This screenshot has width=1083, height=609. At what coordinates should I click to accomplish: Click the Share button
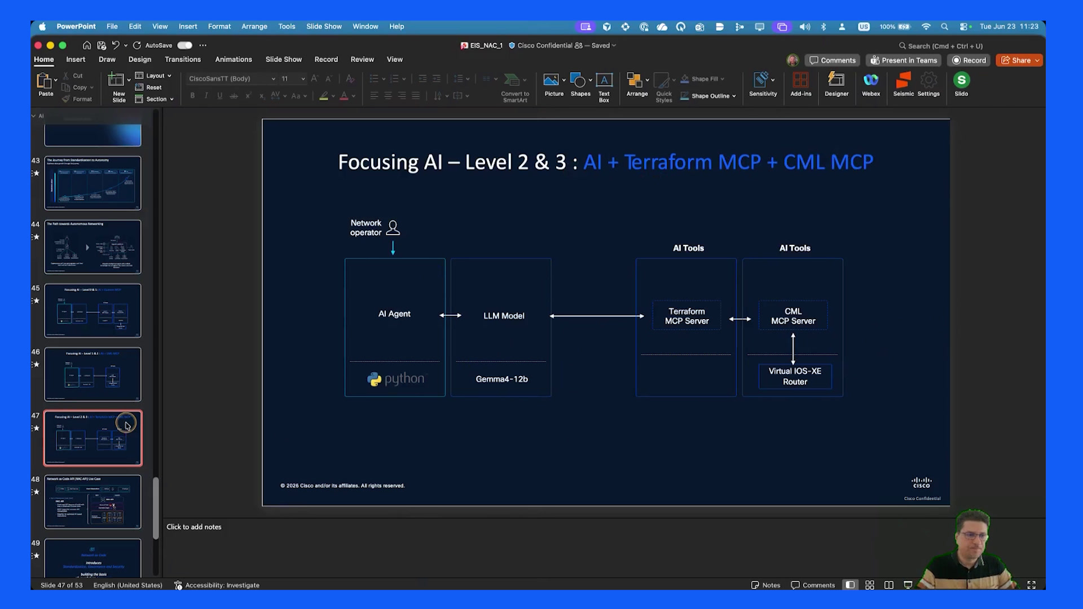(1019, 60)
